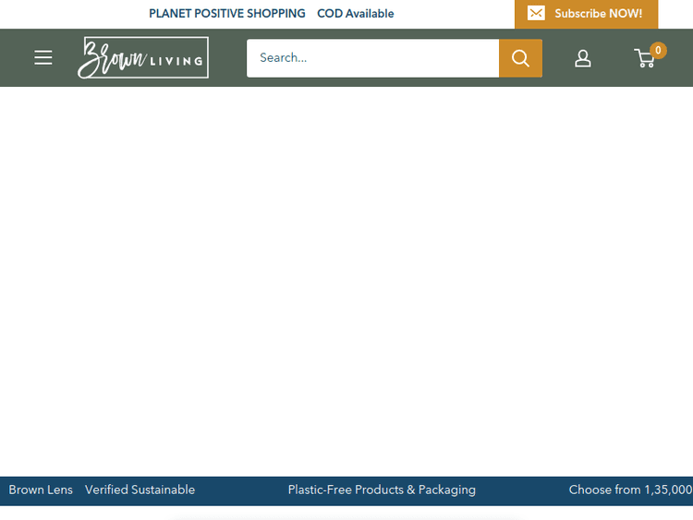Open the shopping cart icon
This screenshot has height=520, width=693.
click(645, 59)
